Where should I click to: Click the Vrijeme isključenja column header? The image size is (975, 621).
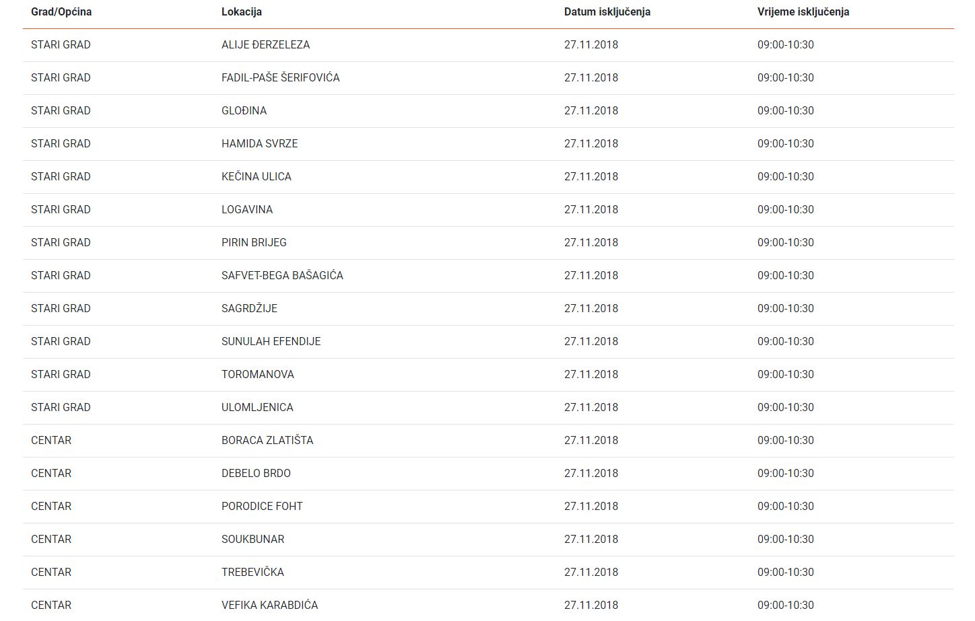point(803,12)
